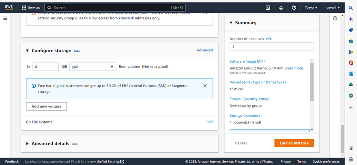This screenshot has height=165, width=357.
Task: Open the Services grid menu
Action: (30, 8)
